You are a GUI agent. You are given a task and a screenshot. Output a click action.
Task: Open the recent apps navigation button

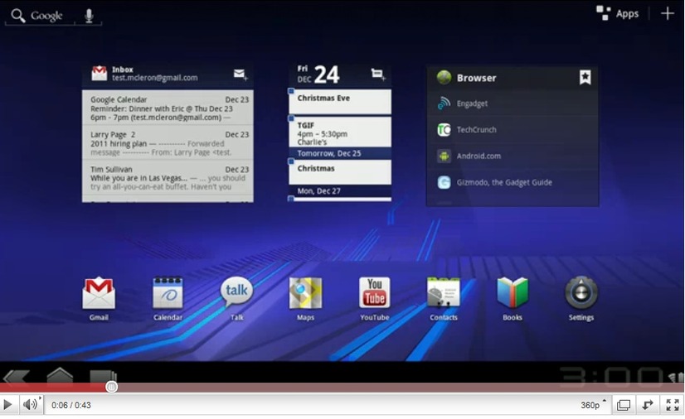click(103, 377)
